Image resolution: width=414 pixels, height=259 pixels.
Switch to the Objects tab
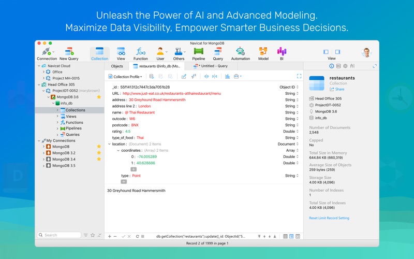[117, 66]
